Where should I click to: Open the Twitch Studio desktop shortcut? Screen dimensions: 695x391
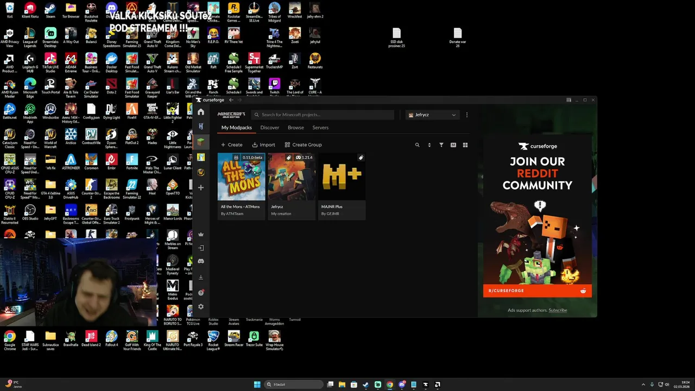[x=274, y=87]
